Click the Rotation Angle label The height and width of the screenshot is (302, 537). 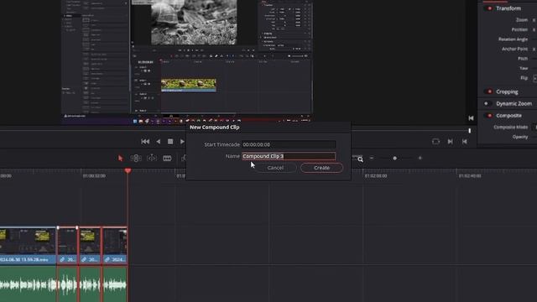tap(513, 39)
